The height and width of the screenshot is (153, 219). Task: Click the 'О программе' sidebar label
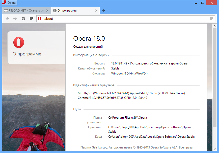[x=27, y=54]
